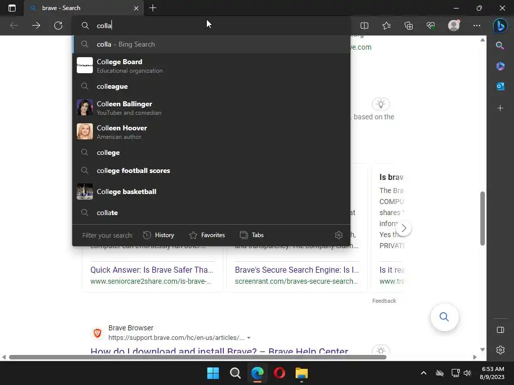This screenshot has width=514, height=385.
Task: Open the volume speaker tray icon
Action: click(x=467, y=373)
